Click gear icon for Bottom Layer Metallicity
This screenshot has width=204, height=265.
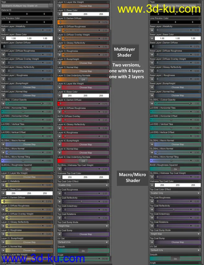[x=51, y=27]
